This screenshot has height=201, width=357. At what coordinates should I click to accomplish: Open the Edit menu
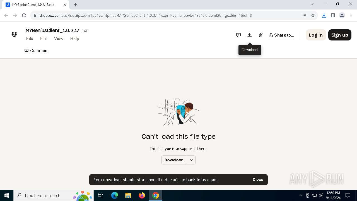click(x=44, y=39)
